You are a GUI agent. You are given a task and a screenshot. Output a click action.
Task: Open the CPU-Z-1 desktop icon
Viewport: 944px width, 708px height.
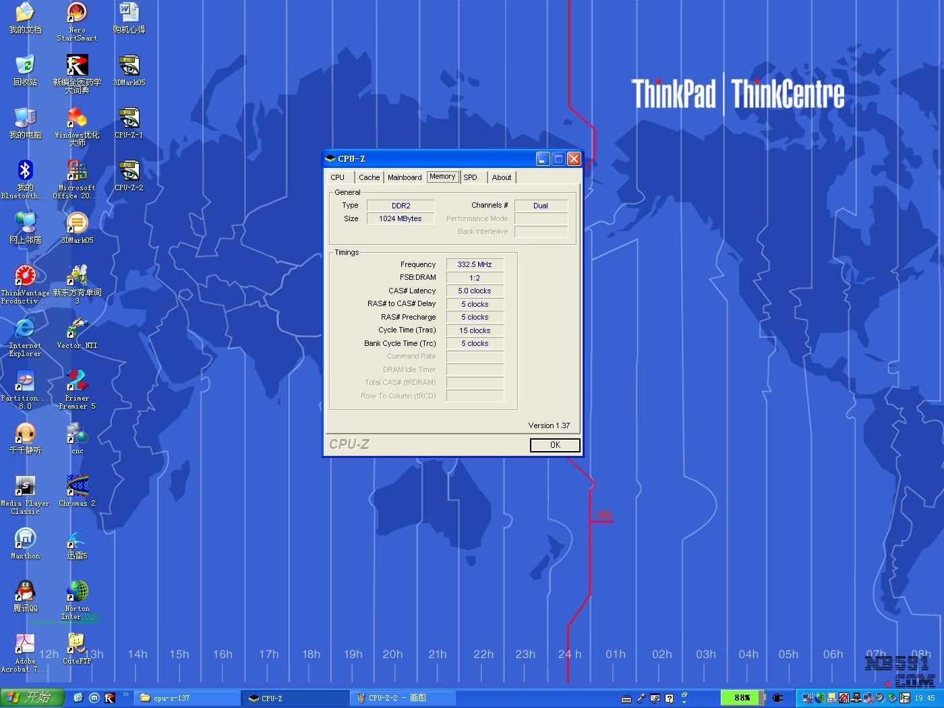coord(129,119)
